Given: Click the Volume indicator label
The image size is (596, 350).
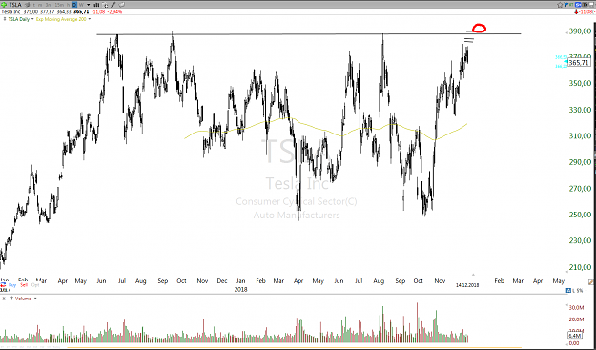Looking at the screenshot, I should coord(23,299).
